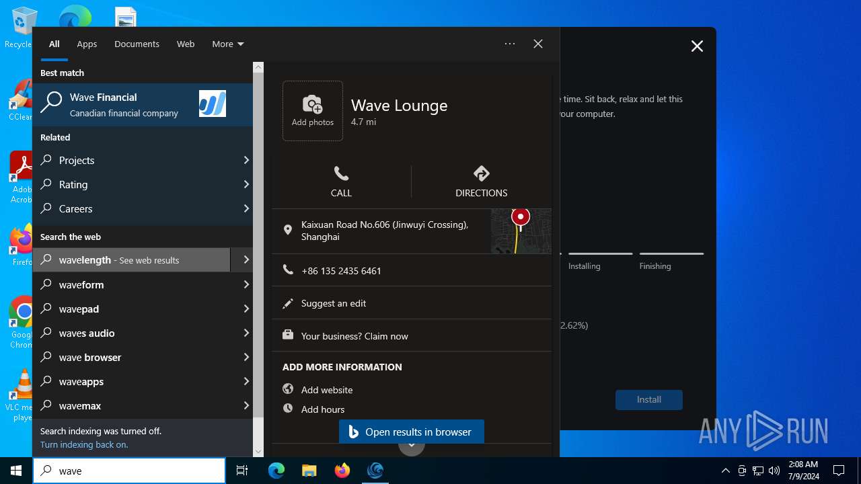Click the phone icon beside +86 135 2435 6461
Screen dimensions: 861x484
(288, 270)
